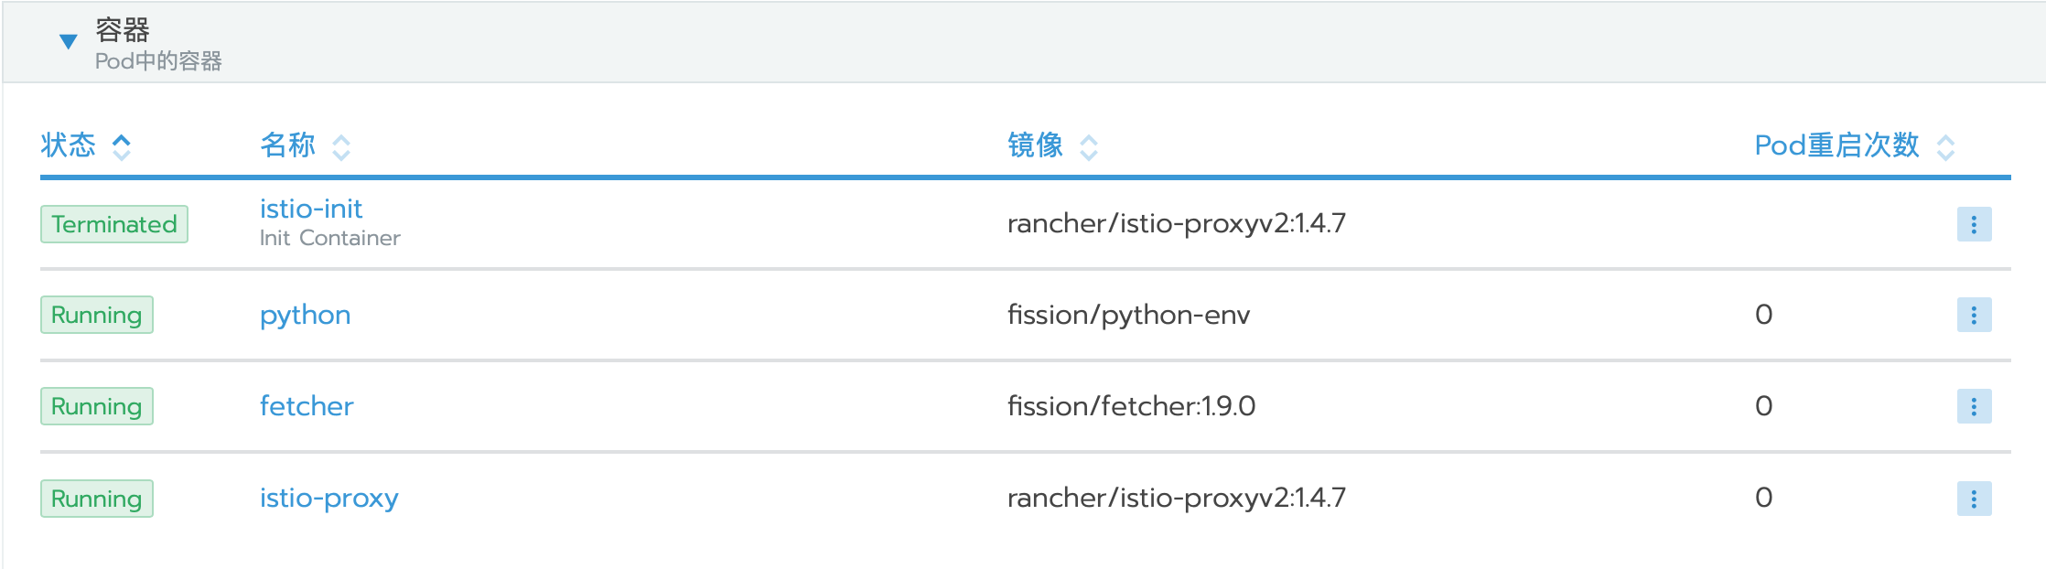The height and width of the screenshot is (569, 2046).
Task: Sort by 名称 arrow icon
Action: point(341,147)
